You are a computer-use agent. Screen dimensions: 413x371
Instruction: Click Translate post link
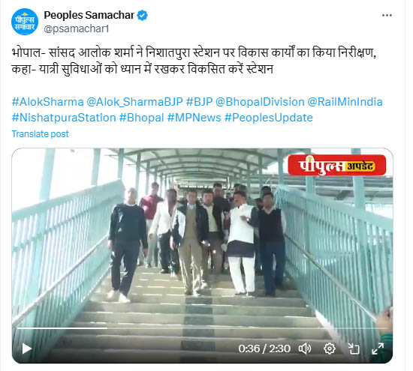[x=40, y=134]
